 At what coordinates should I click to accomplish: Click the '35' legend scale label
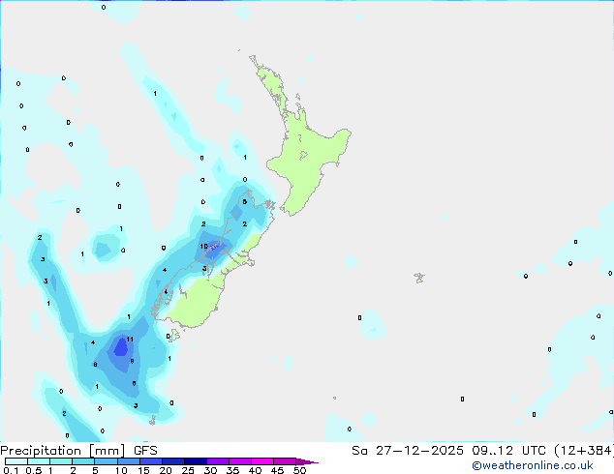coord(232,470)
